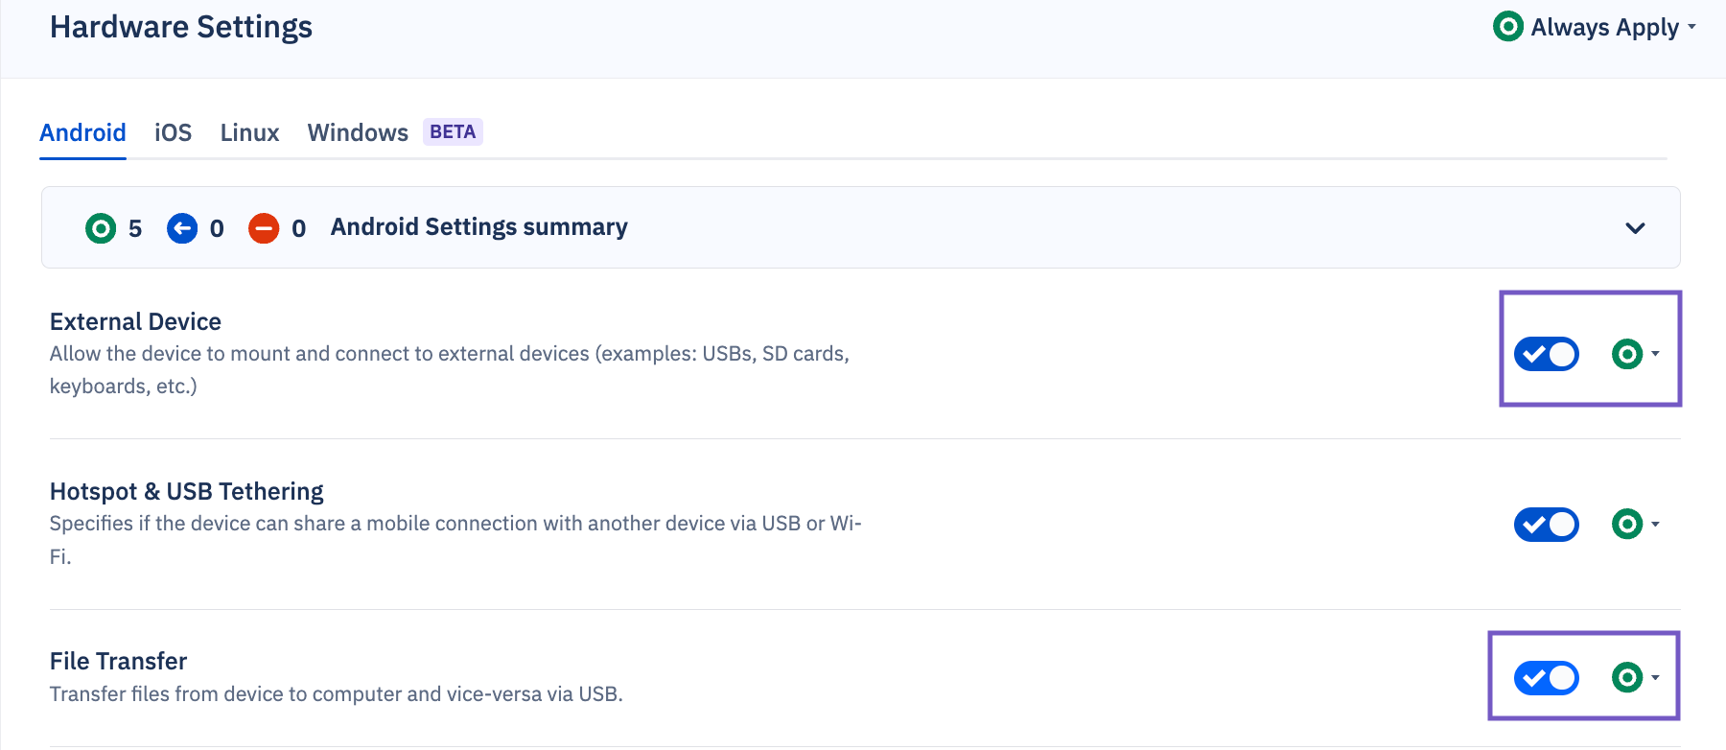Image resolution: width=1726 pixels, height=750 pixels.
Task: Turn off the File Transfer switch
Action: pos(1547,678)
